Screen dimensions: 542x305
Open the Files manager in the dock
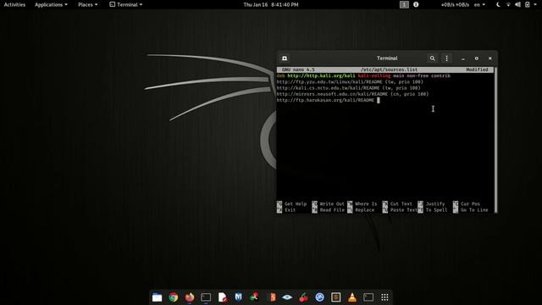pyautogui.click(x=157, y=297)
